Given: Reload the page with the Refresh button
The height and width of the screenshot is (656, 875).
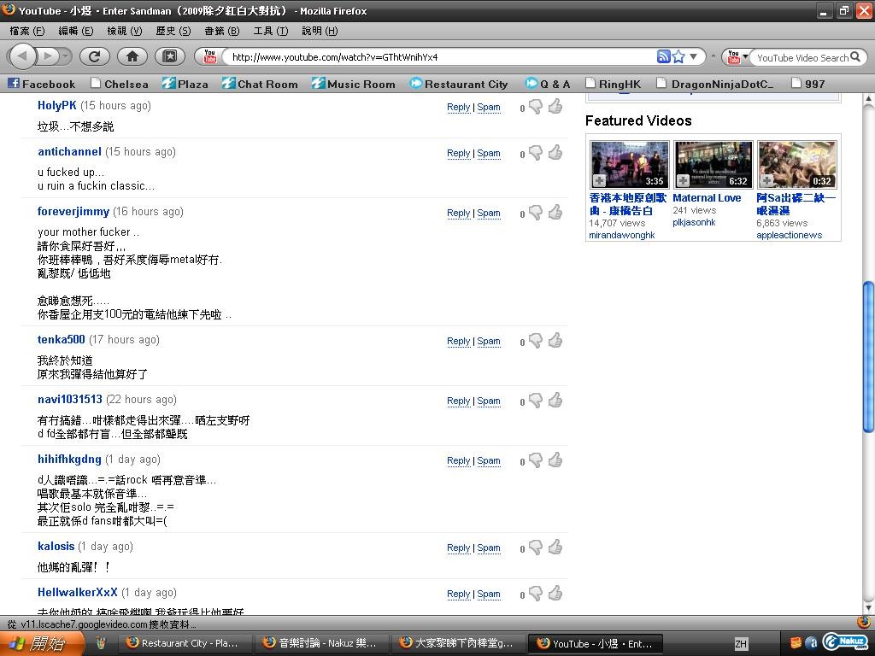Looking at the screenshot, I should pos(94,56).
